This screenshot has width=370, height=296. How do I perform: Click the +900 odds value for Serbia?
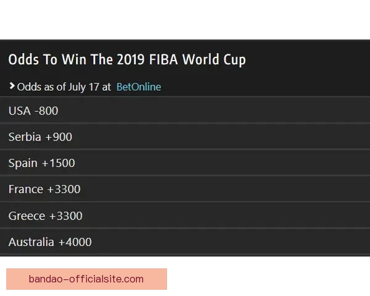click(58, 137)
